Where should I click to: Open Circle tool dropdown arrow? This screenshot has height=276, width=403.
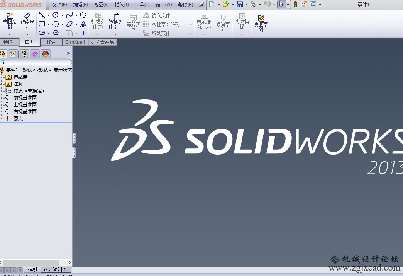(x=62, y=15)
